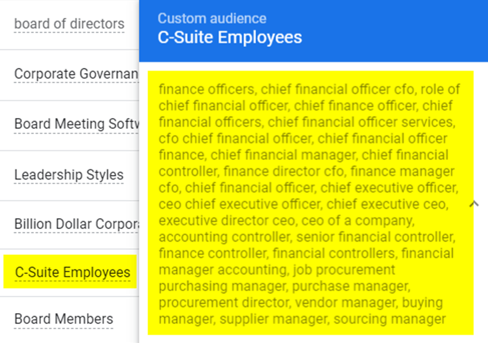This screenshot has width=488, height=343.
Task: Select the Leadership Styles audience
Action: (69, 175)
